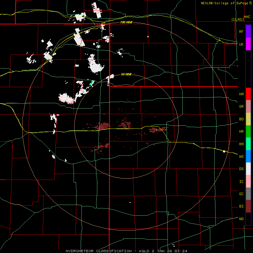This screenshot has height=253, width=253.
Task: Click the HA red legend swatch
Action: click(x=248, y=94)
